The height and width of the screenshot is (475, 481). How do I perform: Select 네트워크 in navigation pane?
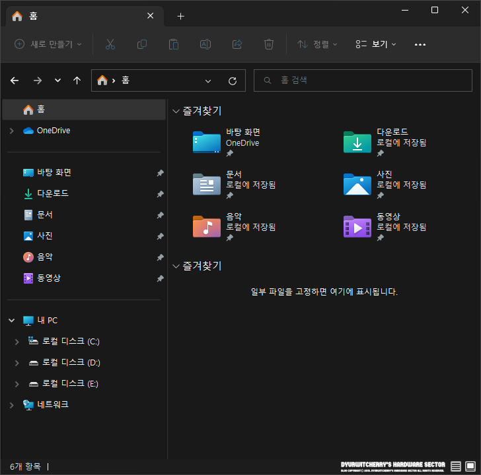pos(46,404)
